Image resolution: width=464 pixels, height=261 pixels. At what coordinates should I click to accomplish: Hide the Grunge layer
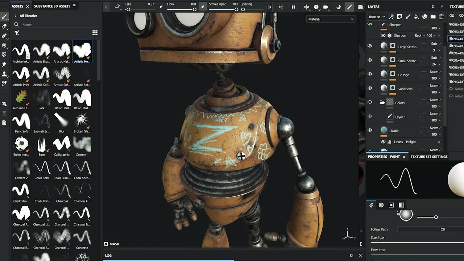(370, 74)
